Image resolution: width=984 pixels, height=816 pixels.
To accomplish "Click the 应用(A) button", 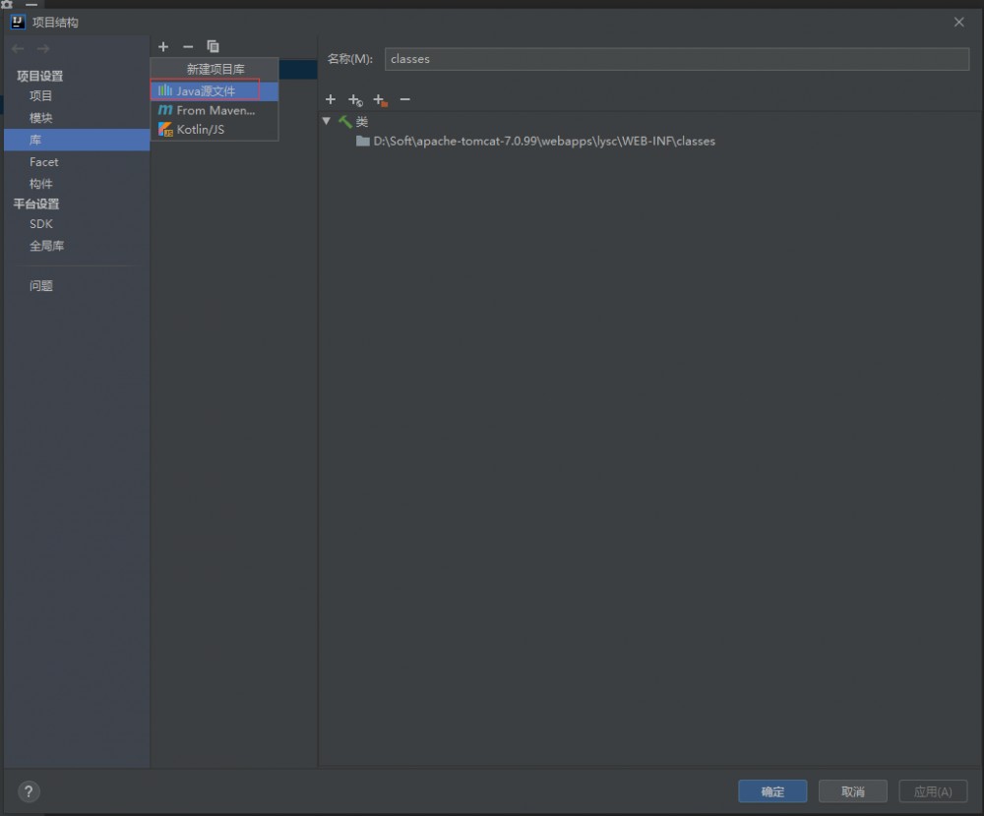I will pyautogui.click(x=933, y=791).
